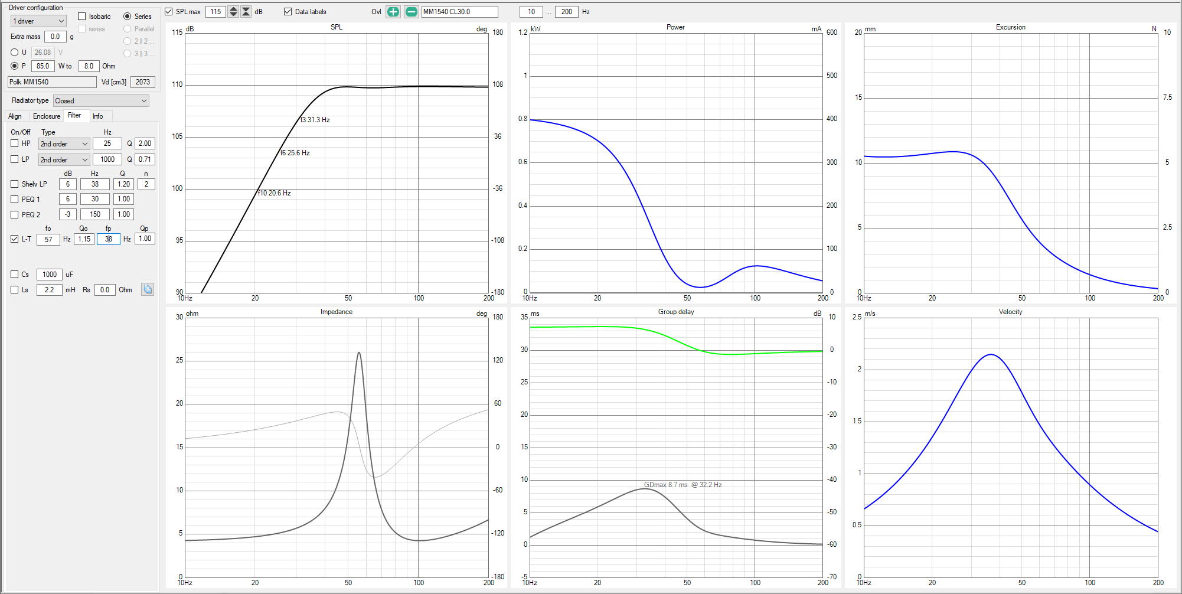Click the PEQ 2 gain field -3
Image resolution: width=1182 pixels, height=594 pixels.
tap(68, 214)
